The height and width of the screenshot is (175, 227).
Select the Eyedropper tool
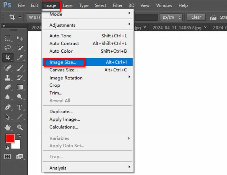click(x=20, y=57)
